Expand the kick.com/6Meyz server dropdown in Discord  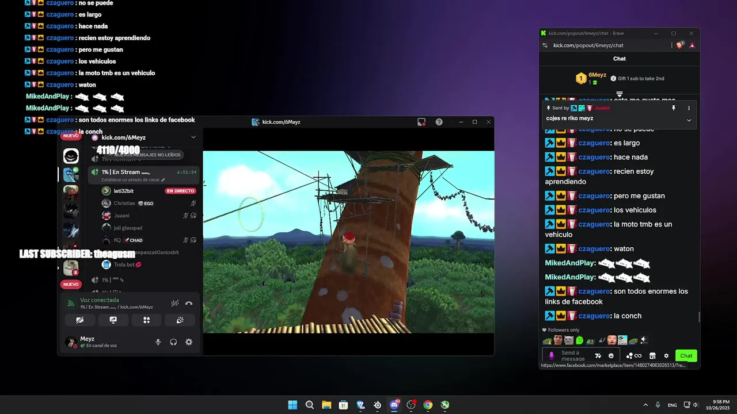point(193,137)
